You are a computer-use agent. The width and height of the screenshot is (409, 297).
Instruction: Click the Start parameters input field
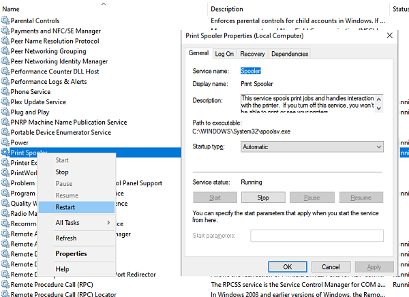point(317,236)
